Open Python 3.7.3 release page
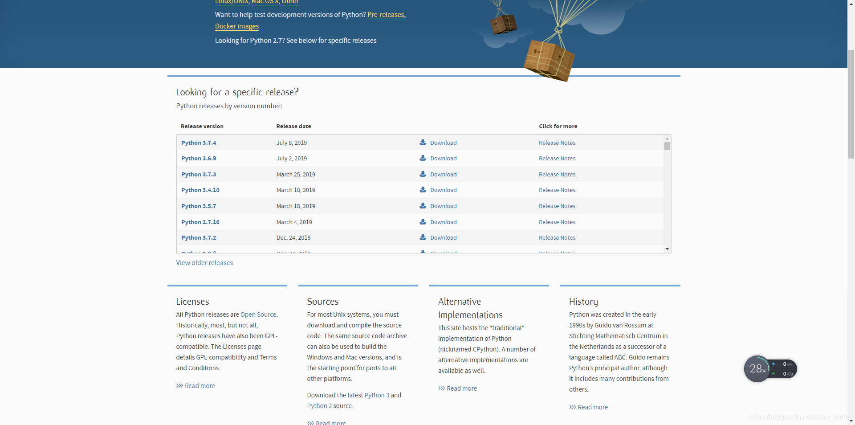 tap(199, 175)
